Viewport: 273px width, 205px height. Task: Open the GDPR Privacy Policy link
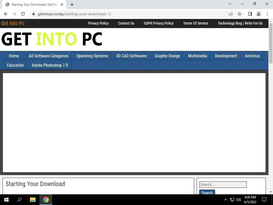coord(159,23)
